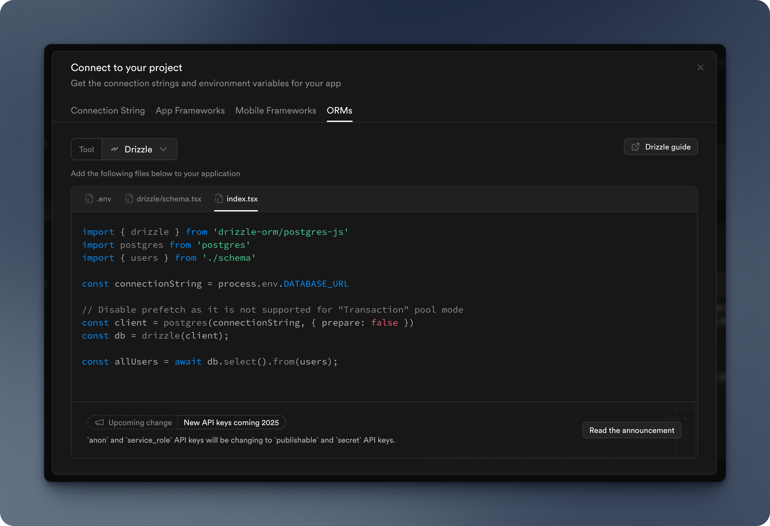The width and height of the screenshot is (770, 526).
Task: Click the Drizzle logo icon in Tool selector
Action: 115,149
